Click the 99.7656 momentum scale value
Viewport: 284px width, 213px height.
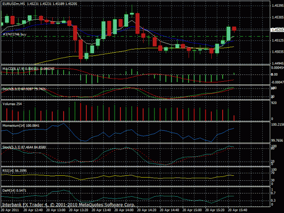pos(277,141)
